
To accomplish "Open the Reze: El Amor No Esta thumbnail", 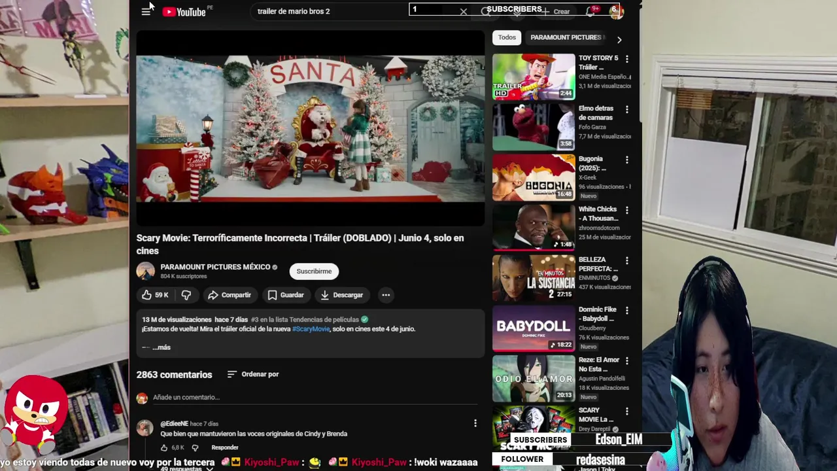I will [534, 379].
